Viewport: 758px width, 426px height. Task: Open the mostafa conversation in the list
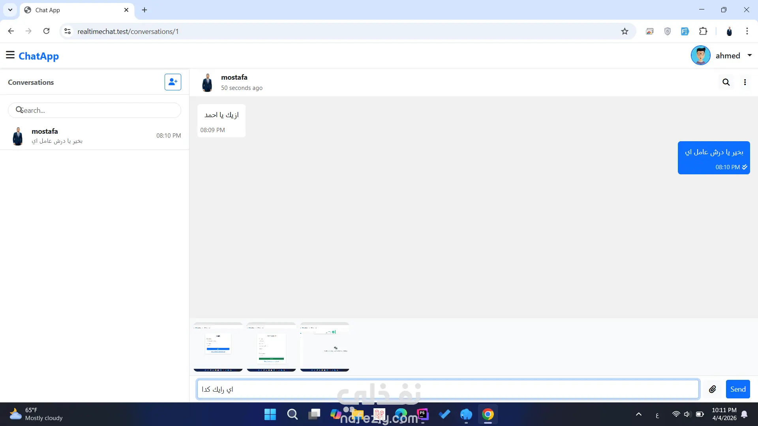pyautogui.click(x=95, y=136)
